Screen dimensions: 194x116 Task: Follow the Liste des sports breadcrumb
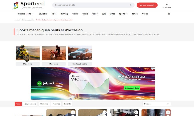point(28,20)
